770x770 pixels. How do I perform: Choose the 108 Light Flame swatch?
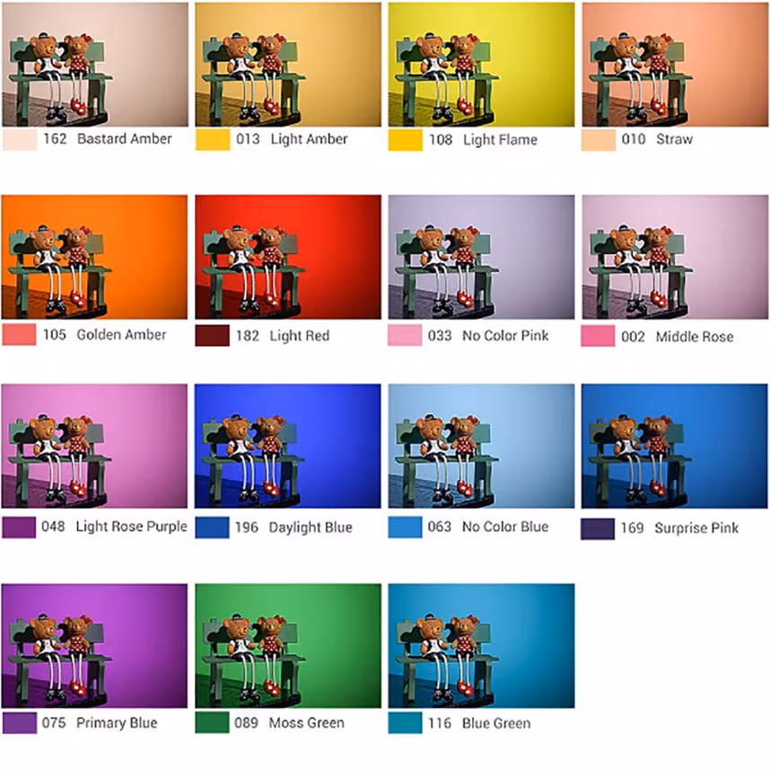tap(405, 140)
